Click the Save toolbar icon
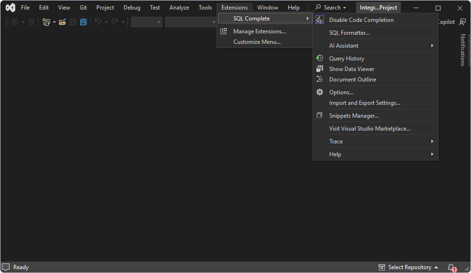The height and width of the screenshot is (273, 471). coord(73,22)
